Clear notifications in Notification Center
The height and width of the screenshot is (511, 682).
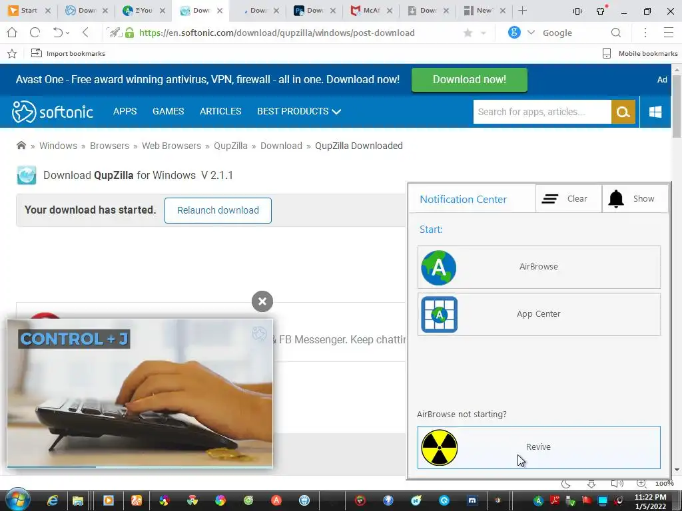coord(569,198)
